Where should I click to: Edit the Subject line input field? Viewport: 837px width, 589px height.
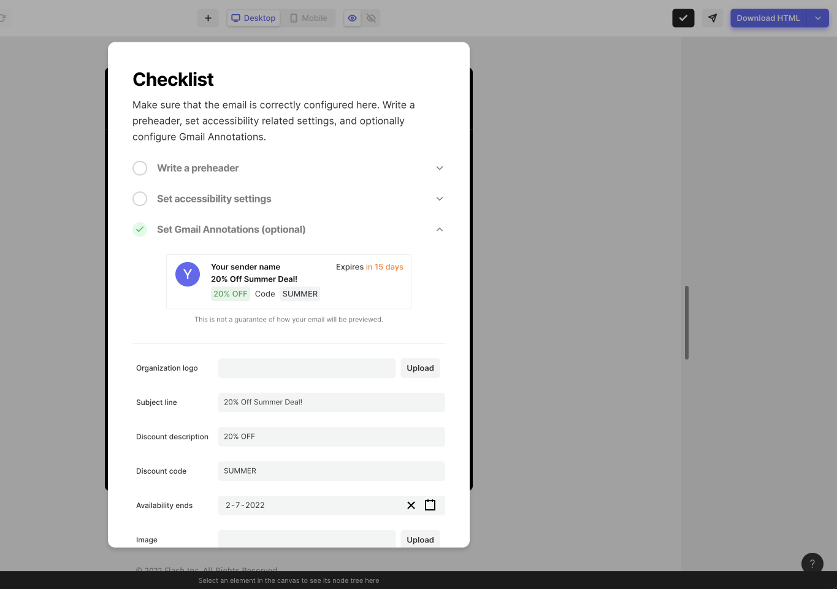coord(331,402)
